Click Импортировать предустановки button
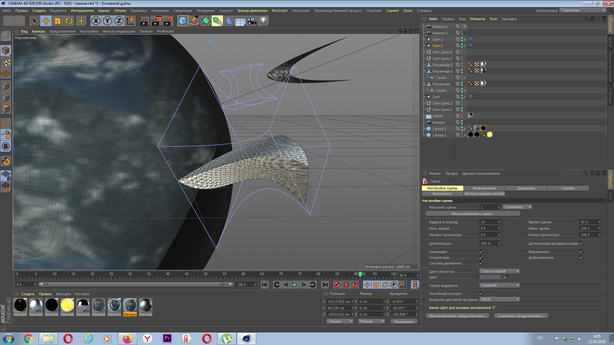 [458, 316]
